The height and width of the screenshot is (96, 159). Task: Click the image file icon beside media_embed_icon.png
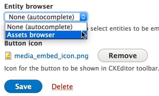[x=8, y=56]
